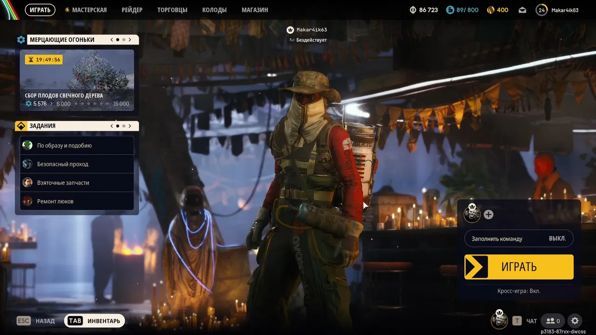
Task: Open the mail envelope icon
Action: (x=522, y=10)
